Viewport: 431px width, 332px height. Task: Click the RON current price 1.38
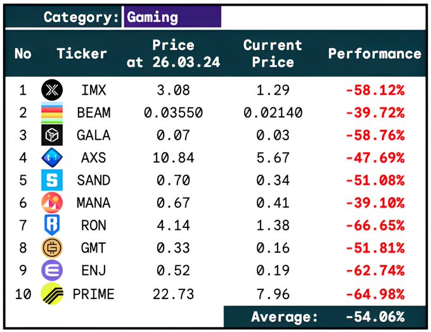[273, 226]
